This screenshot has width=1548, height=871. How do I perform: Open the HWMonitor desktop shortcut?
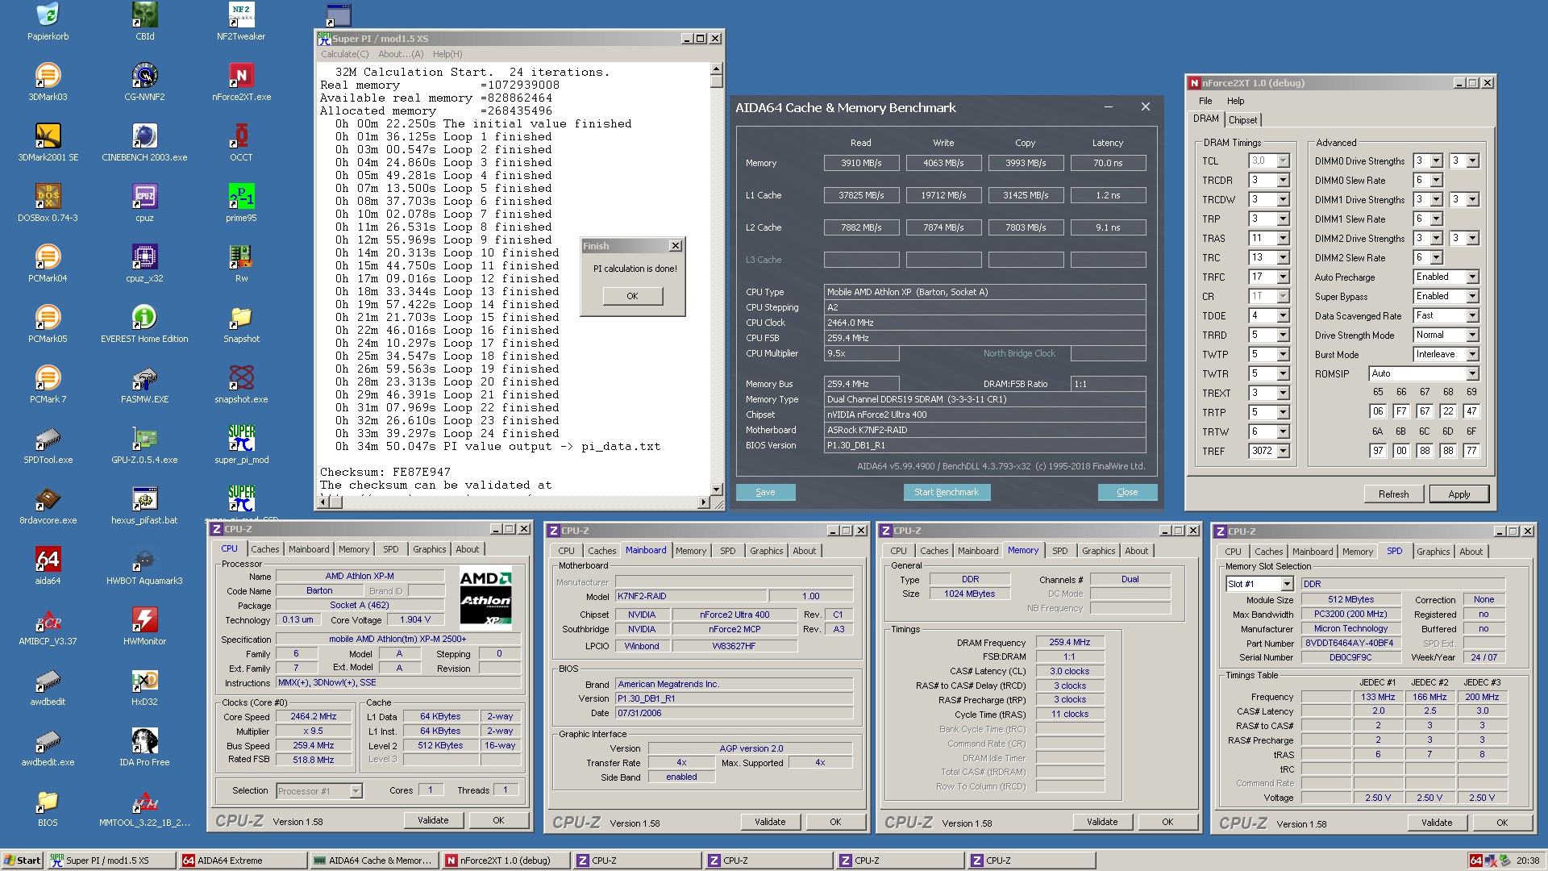[144, 621]
